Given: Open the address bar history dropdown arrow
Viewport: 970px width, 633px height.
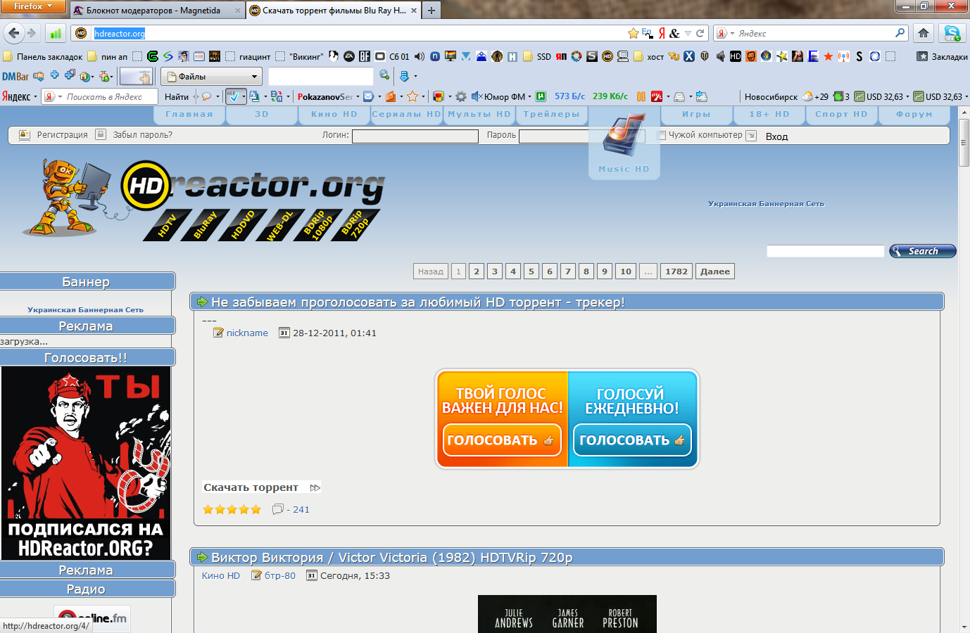Looking at the screenshot, I should [x=688, y=33].
